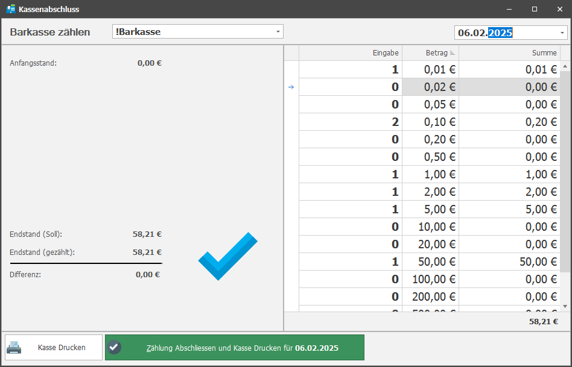Click the Summe column header
Viewport: 572px width, 367px height.
tap(509, 53)
